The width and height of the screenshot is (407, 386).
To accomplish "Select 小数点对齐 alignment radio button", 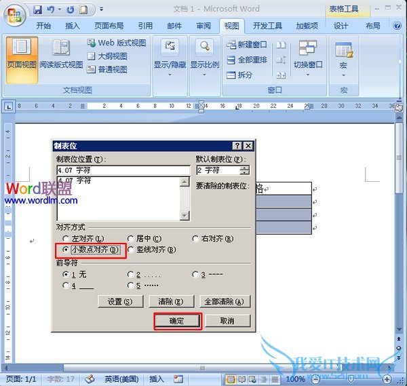I will [66, 250].
